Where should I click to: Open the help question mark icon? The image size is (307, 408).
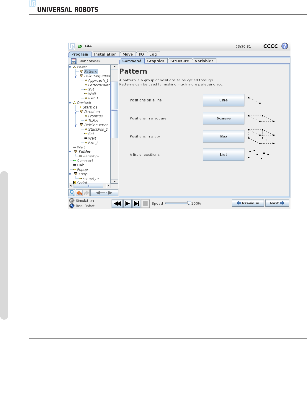[x=285, y=46]
